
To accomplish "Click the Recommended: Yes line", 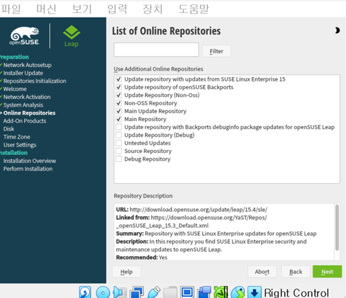I will click(142, 257).
